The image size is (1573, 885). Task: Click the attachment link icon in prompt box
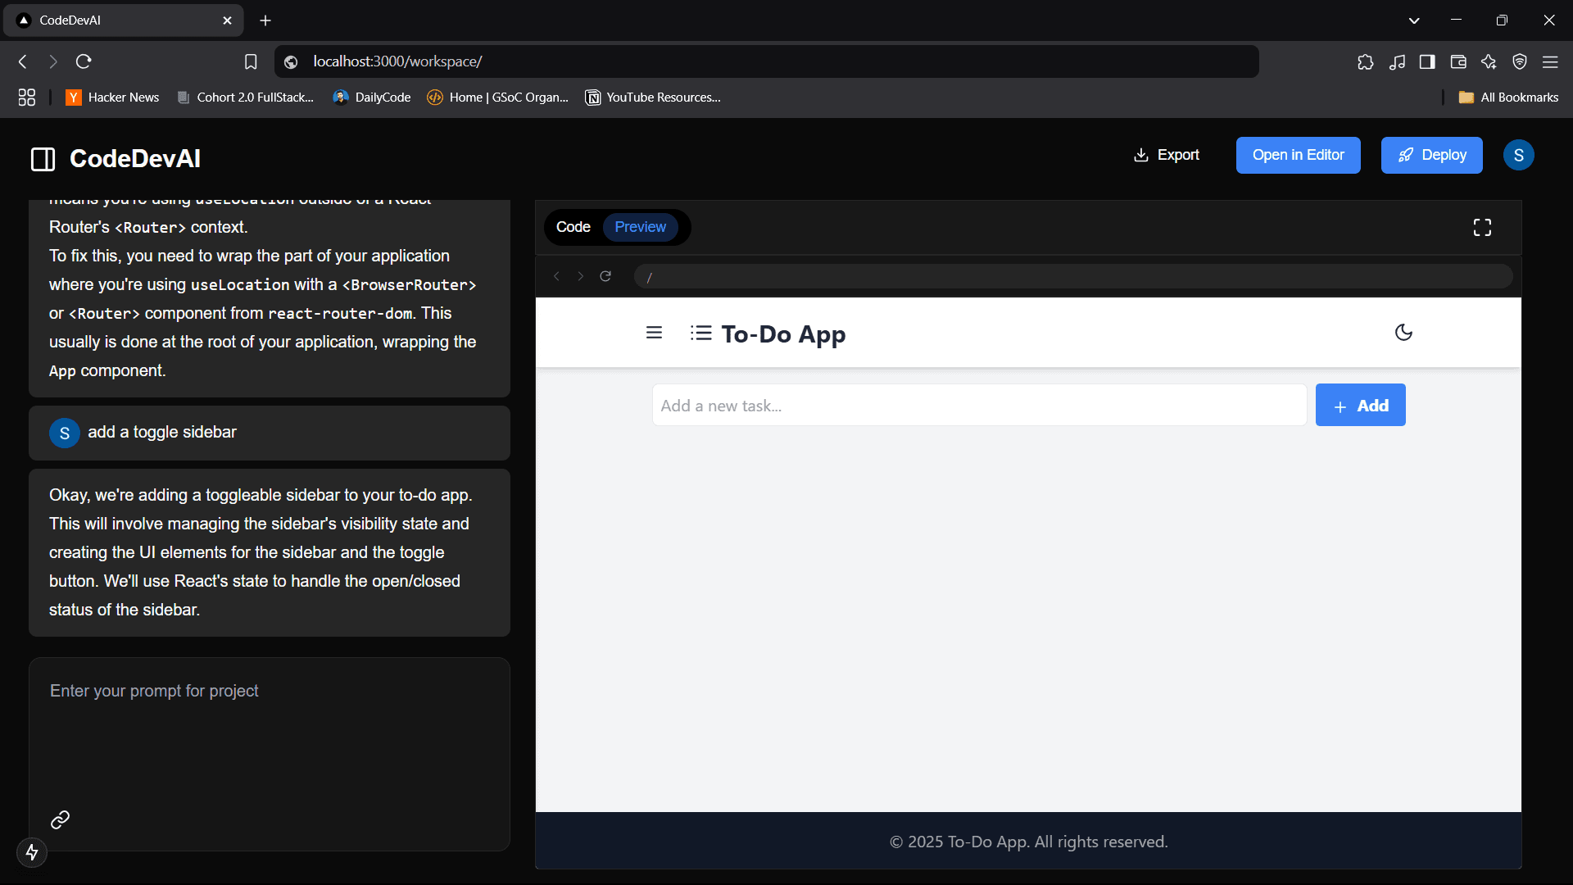click(x=60, y=819)
